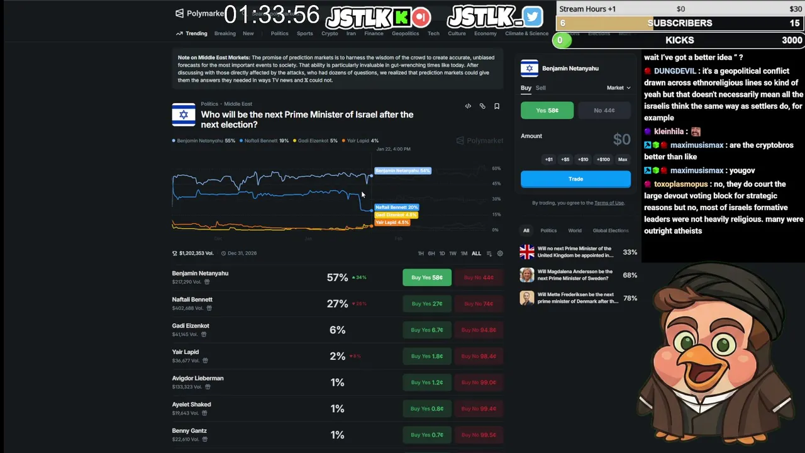Click Gadi Eizenkot yellow legend dot
805x453 pixels.
[x=295, y=141]
